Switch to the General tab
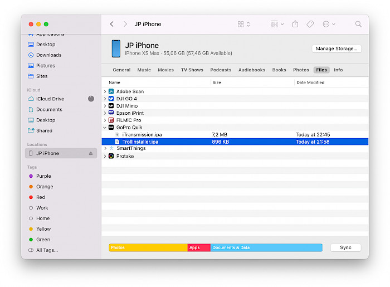 (x=121, y=70)
